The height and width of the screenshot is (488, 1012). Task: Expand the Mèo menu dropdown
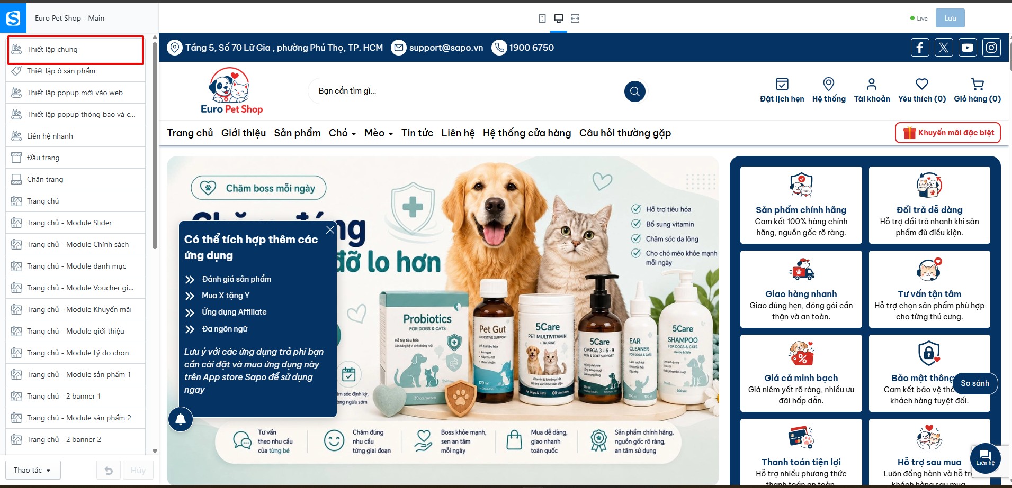(x=379, y=133)
